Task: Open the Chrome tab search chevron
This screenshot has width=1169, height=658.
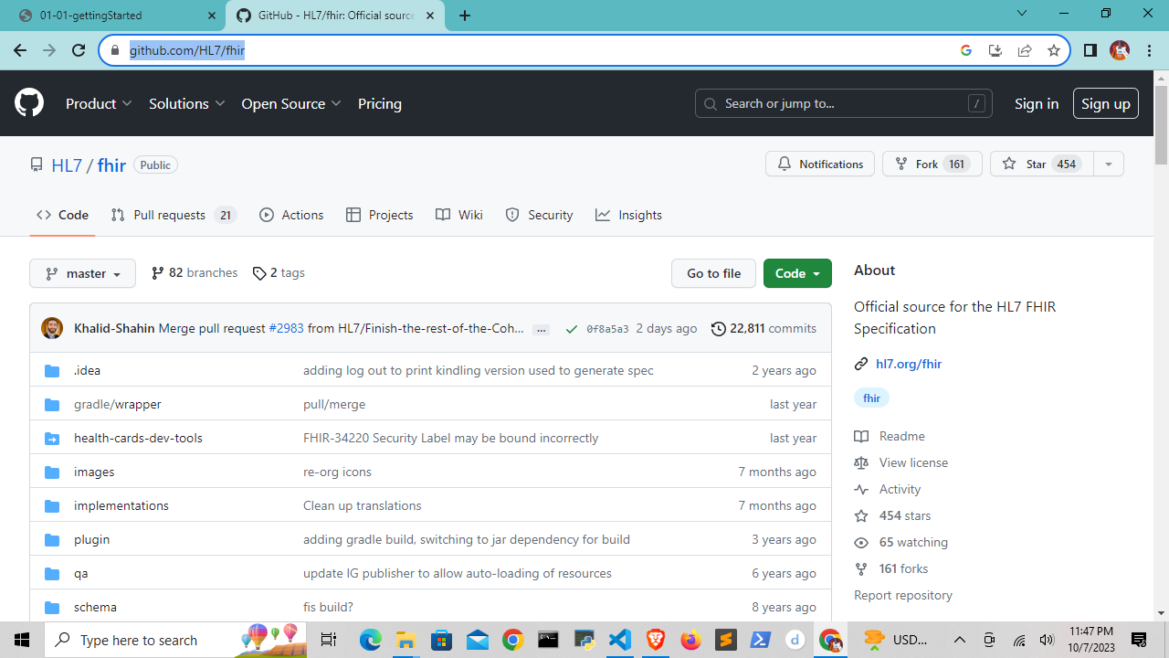Action: click(1022, 14)
